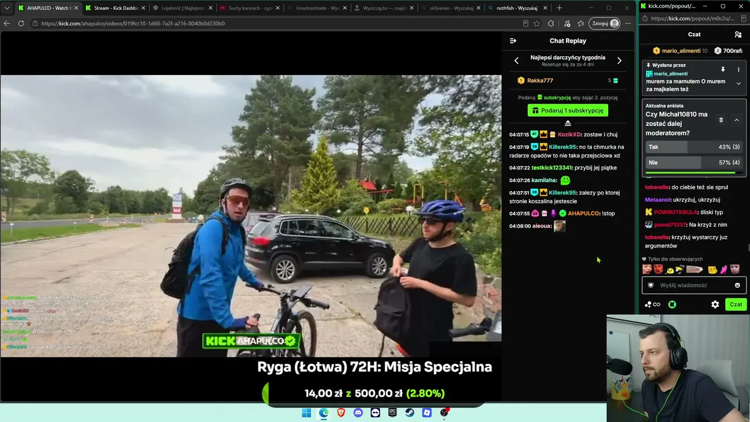Image resolution: width=750 pixels, height=422 pixels.
Task: Bookmark this page with the star icon
Action: [537, 23]
